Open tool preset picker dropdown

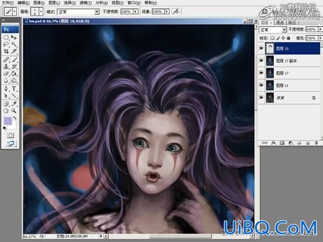[x=15, y=12]
